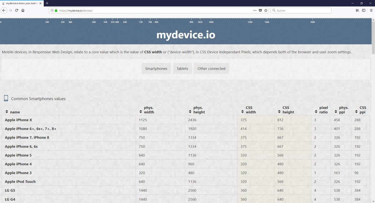375x203 pixels.
Task: Switch to the Tablets category
Action: [x=182, y=69]
